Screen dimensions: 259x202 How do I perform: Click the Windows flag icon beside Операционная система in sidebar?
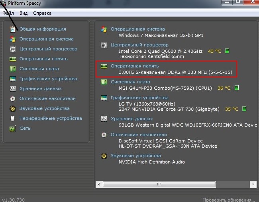13,39
